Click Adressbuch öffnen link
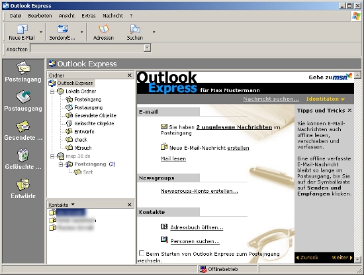The height and width of the screenshot is (275, 364). (x=197, y=227)
